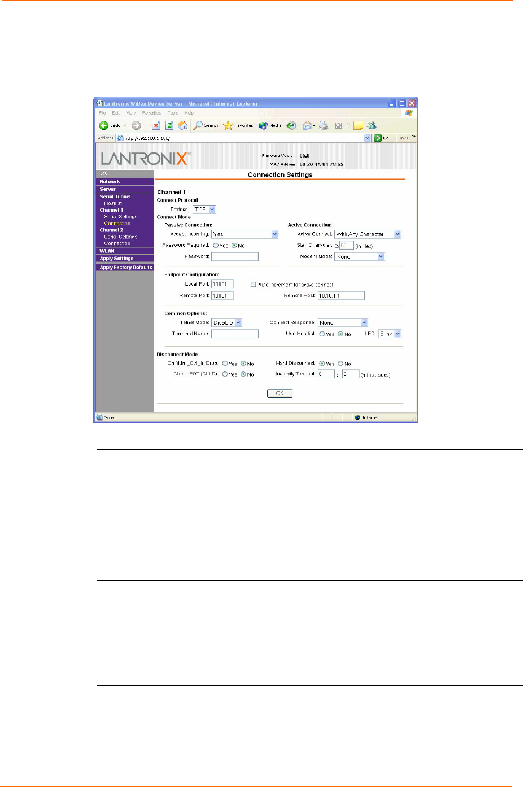Screen dimensions: 524x787
Task: Click the page icon beside the address URL
Action: click(x=120, y=138)
